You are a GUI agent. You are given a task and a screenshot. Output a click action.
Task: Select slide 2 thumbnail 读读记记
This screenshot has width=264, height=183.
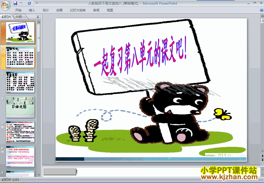click(20, 58)
